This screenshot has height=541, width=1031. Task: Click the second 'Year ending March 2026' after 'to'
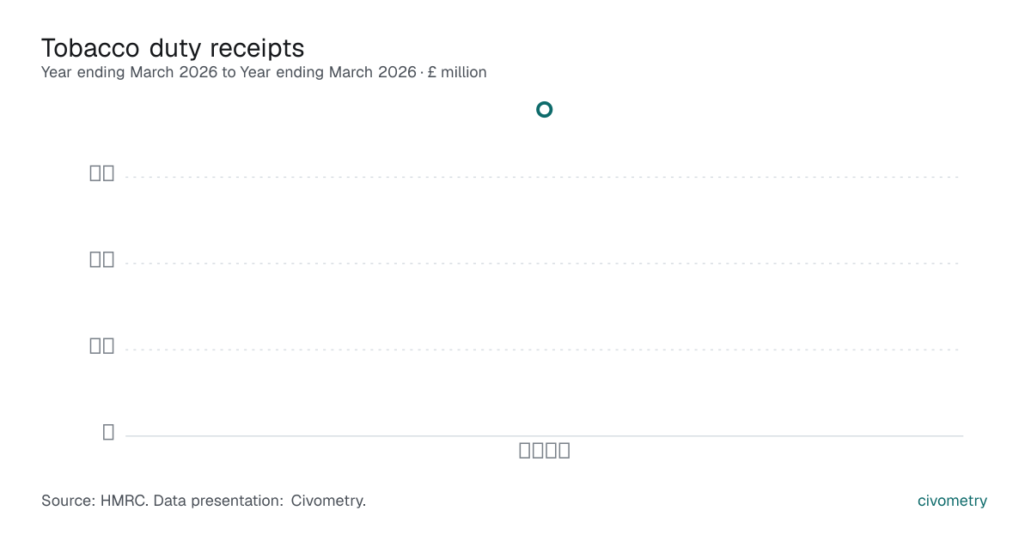(x=328, y=72)
